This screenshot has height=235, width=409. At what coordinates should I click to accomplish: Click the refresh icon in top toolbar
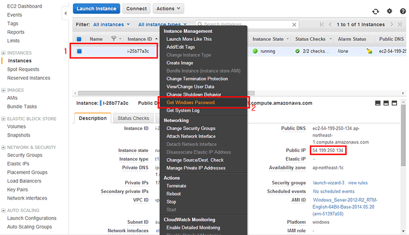click(x=376, y=10)
